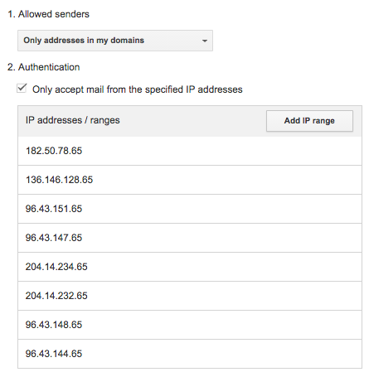Select the 96.43.151.65 entry
Screen dimensions: 369x372
click(x=190, y=209)
